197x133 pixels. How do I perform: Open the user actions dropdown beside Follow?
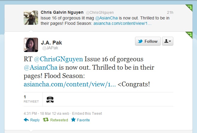168,41
